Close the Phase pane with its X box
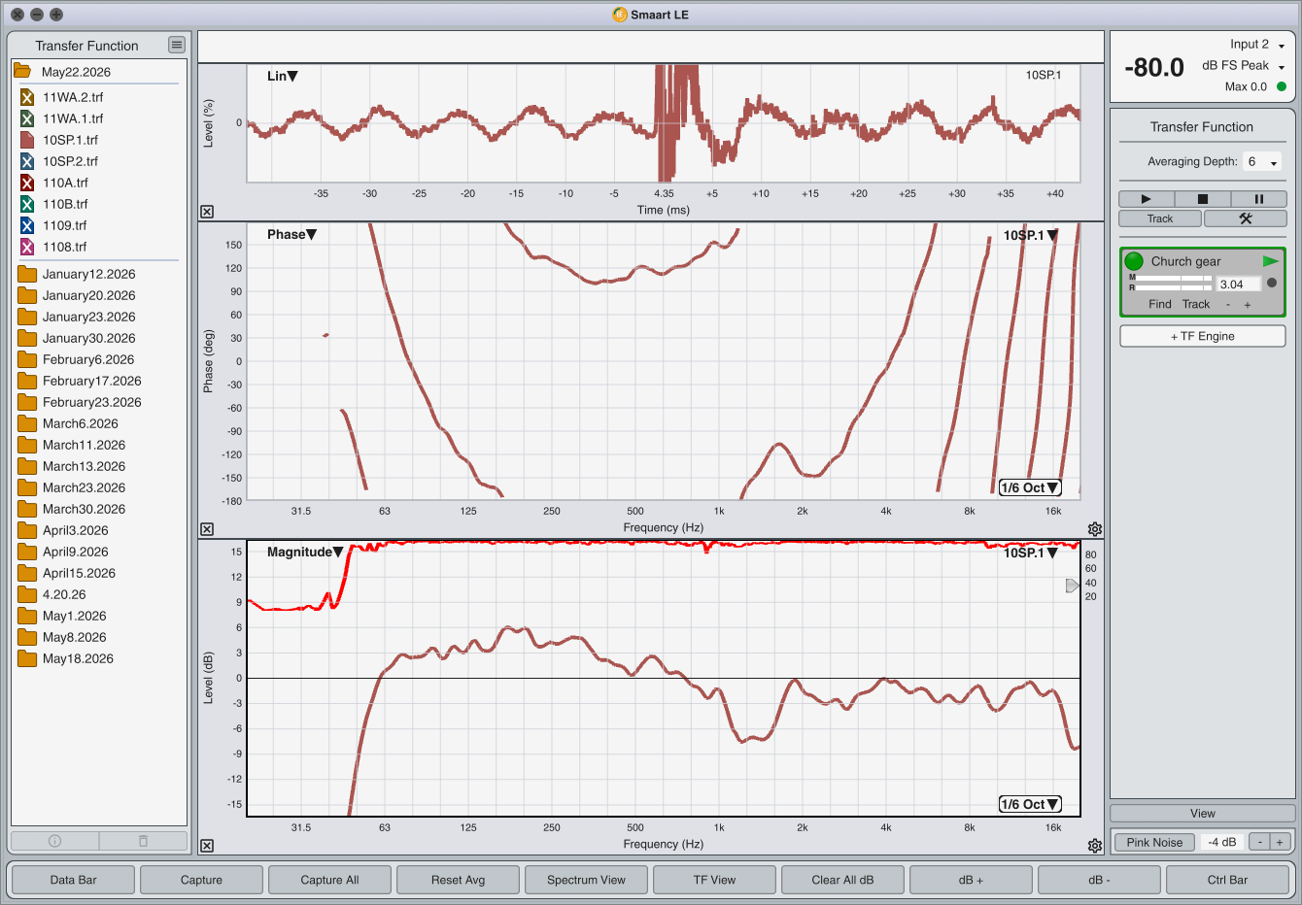The height and width of the screenshot is (905, 1302). tap(207, 529)
